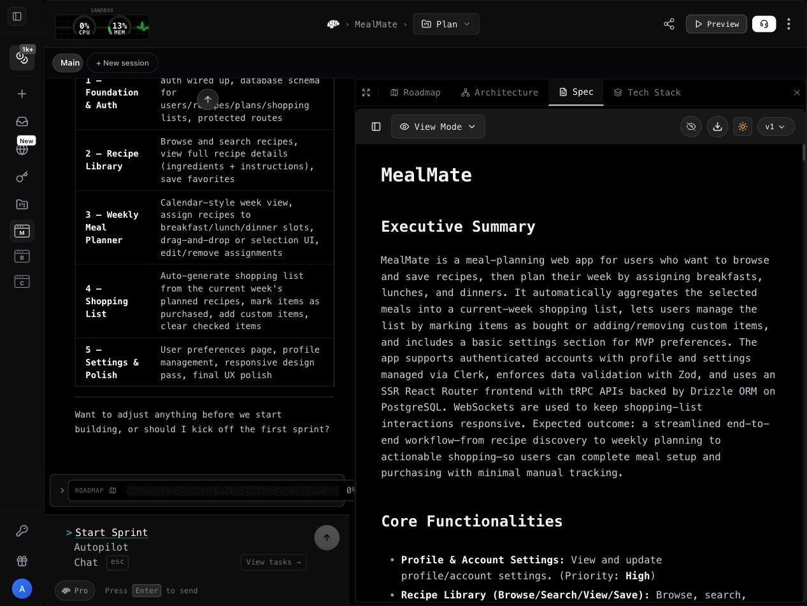807x606 pixels.
Task: Click 'Profile & Account Settings:' bullet text
Action: pos(483,560)
